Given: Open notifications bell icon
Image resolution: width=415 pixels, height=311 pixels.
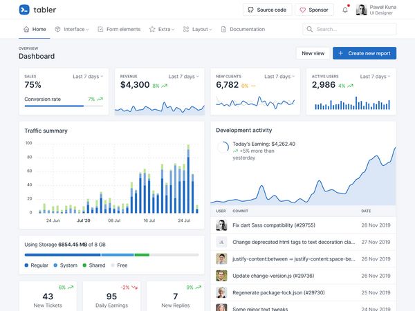Looking at the screenshot, I should [345, 10].
